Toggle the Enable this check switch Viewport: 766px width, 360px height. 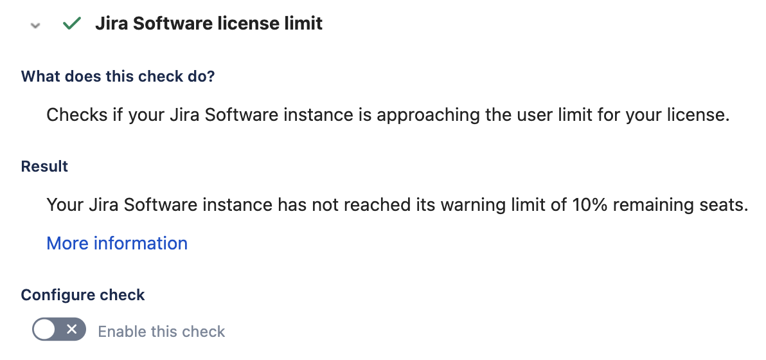click(x=58, y=330)
